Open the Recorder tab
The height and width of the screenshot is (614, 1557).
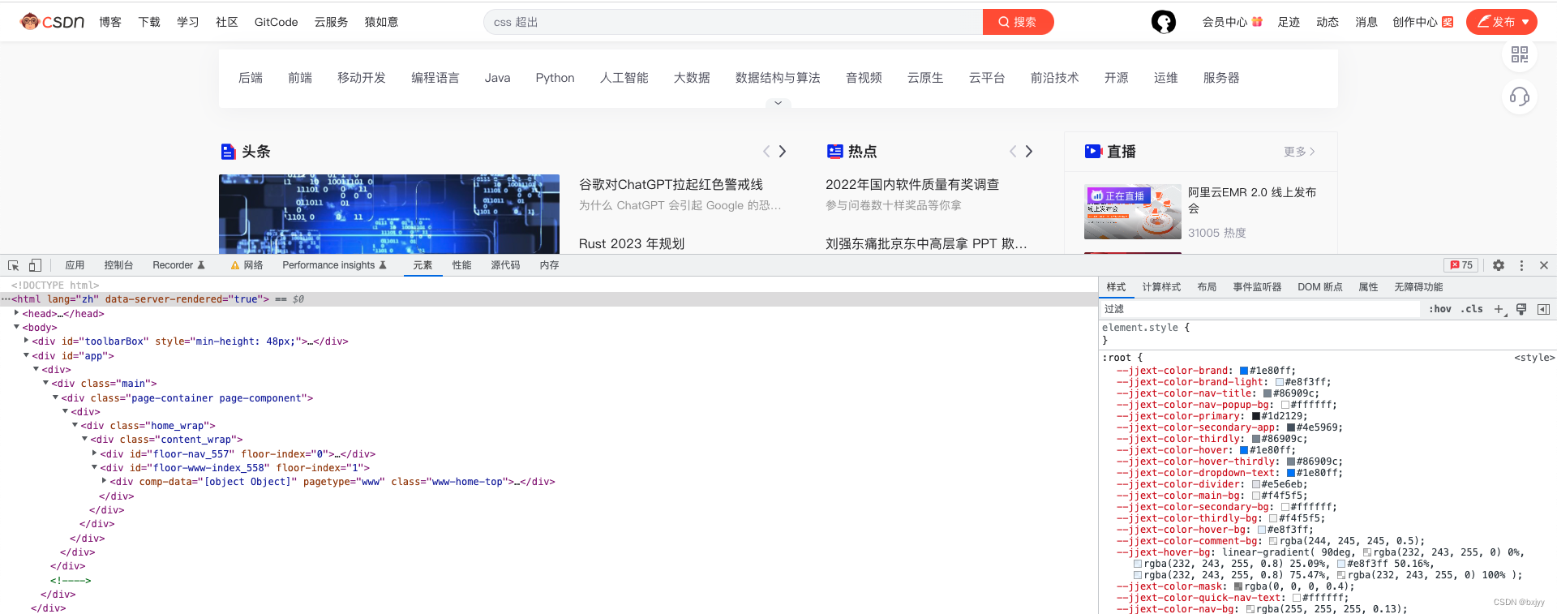click(179, 265)
